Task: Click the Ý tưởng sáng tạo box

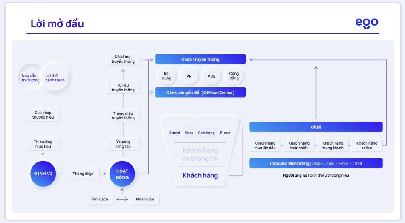Action: coord(123,144)
